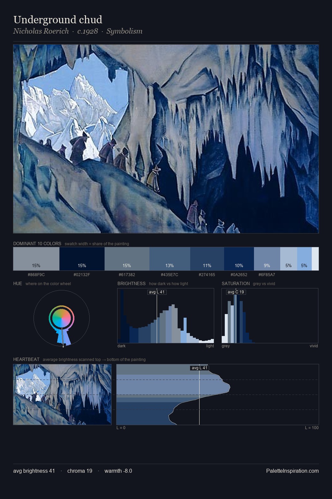The width and height of the screenshot is (332, 499).
Task: Click the main cave painting image
Action: 166,139
